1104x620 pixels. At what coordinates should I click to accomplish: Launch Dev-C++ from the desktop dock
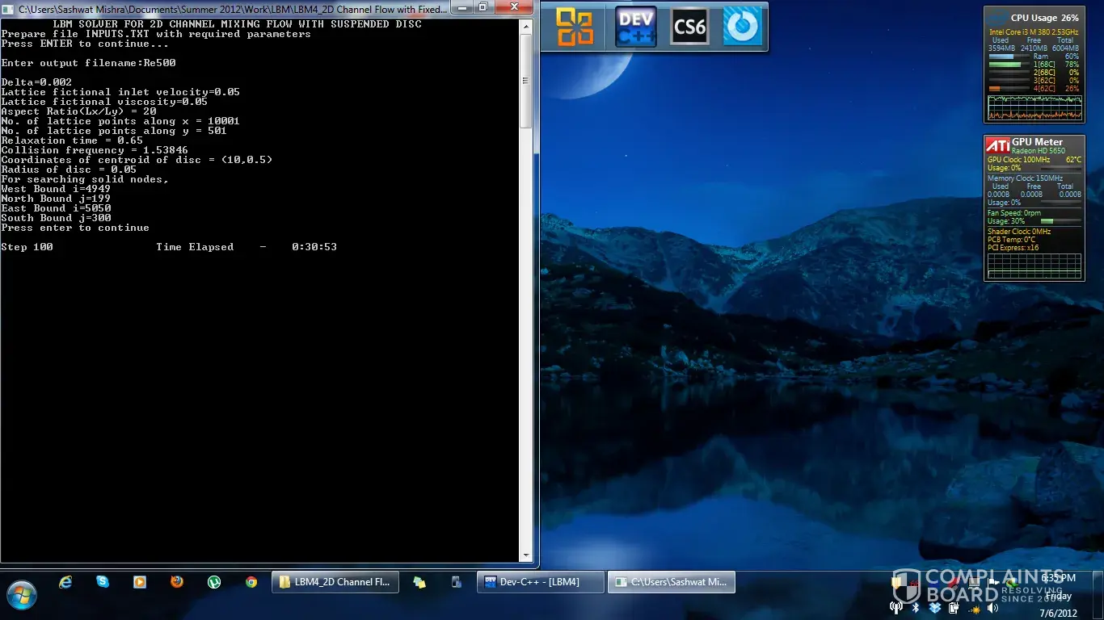click(x=635, y=27)
